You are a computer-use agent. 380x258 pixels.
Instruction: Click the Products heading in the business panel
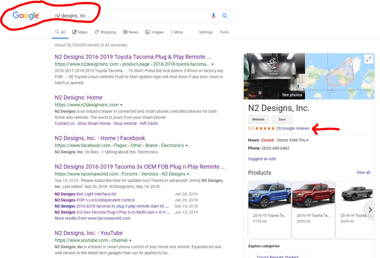259,173
